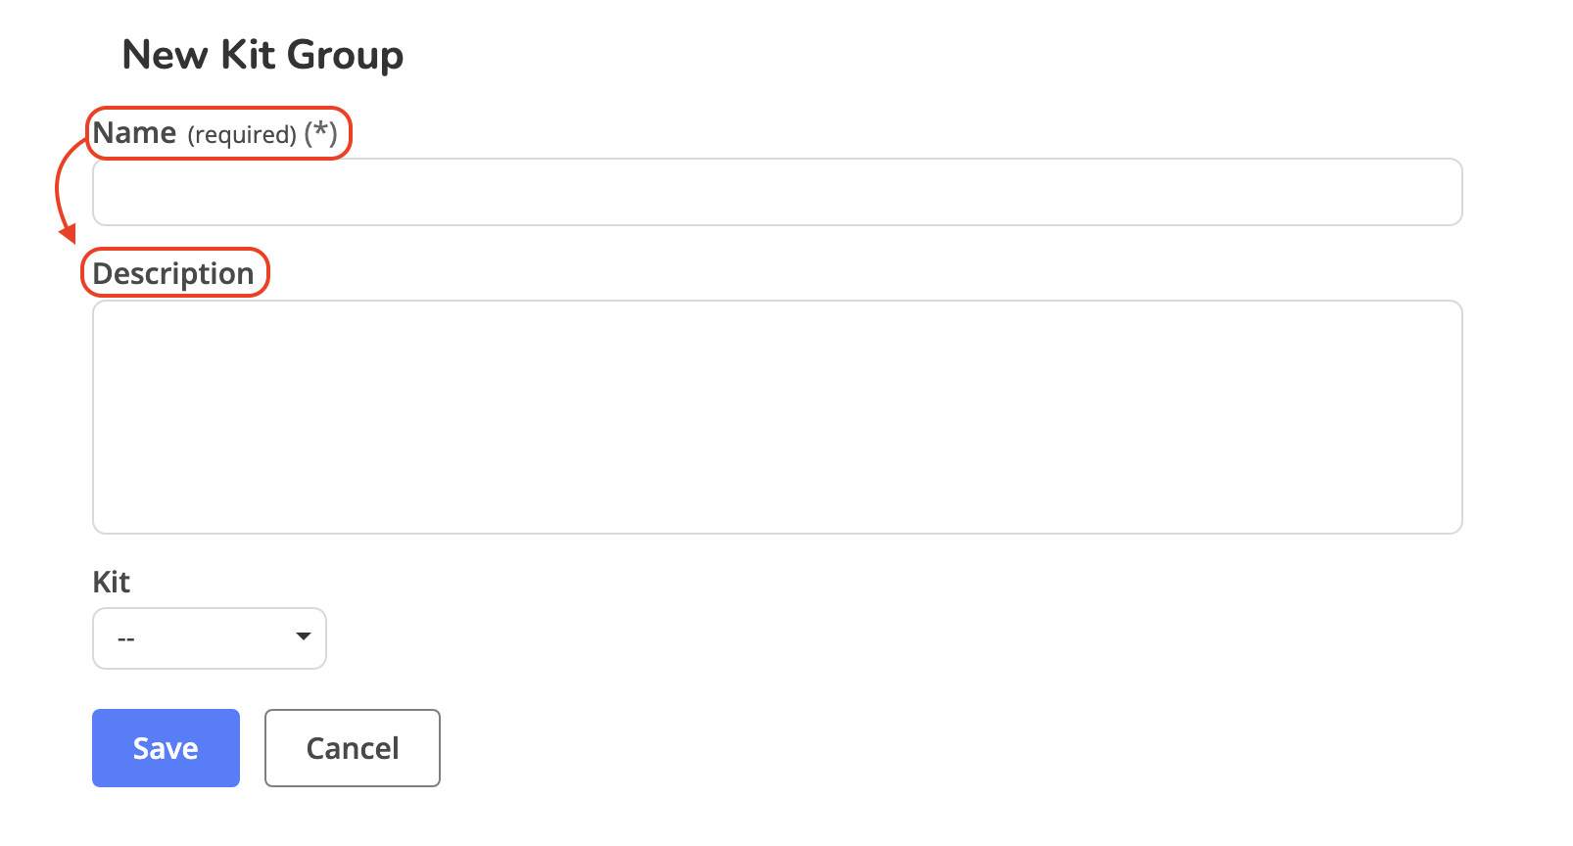Open the Kit dropdown

point(209,638)
